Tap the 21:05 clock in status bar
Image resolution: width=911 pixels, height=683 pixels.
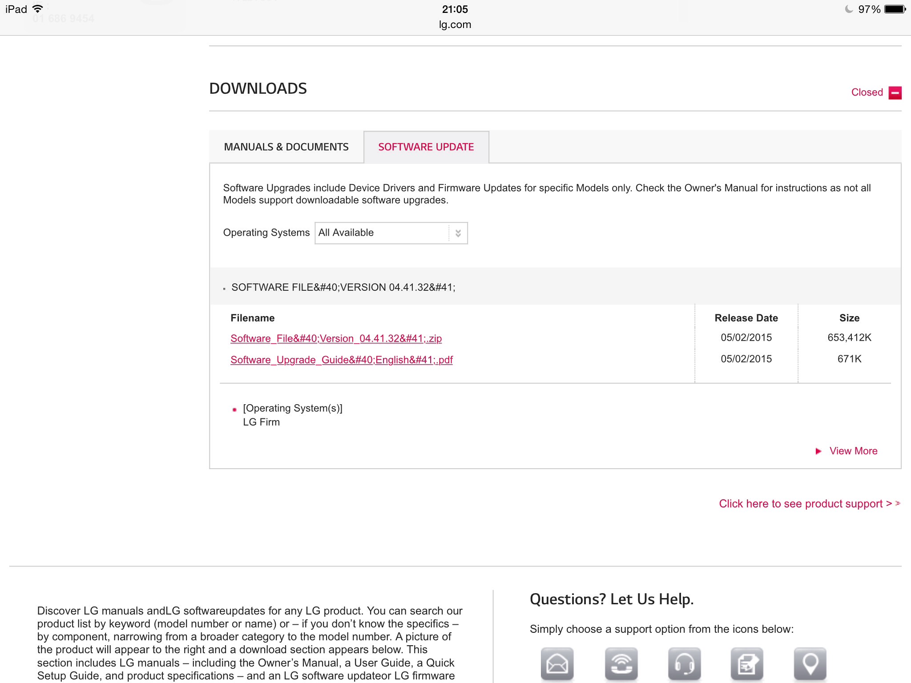click(x=455, y=9)
